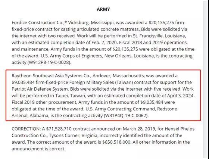The height and width of the screenshot is (159, 209).
Task: Click the ARMY section heading
Action: click(103, 9)
